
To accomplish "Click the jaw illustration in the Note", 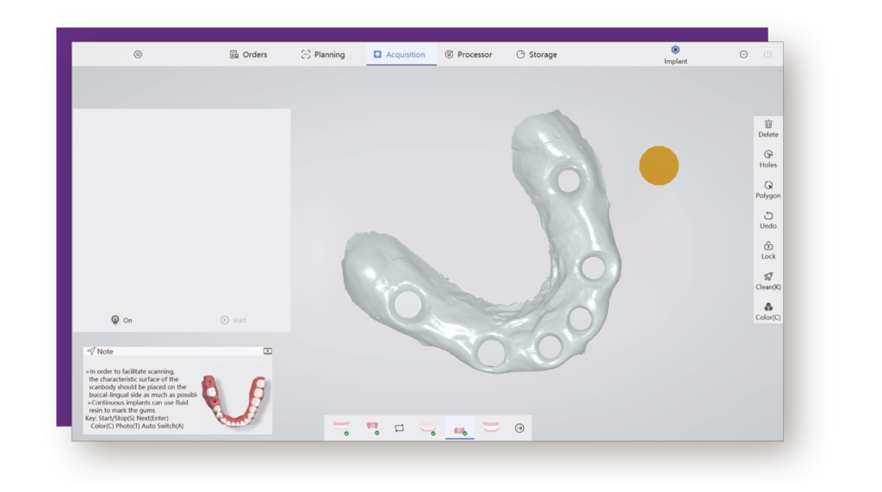I will click(x=234, y=400).
